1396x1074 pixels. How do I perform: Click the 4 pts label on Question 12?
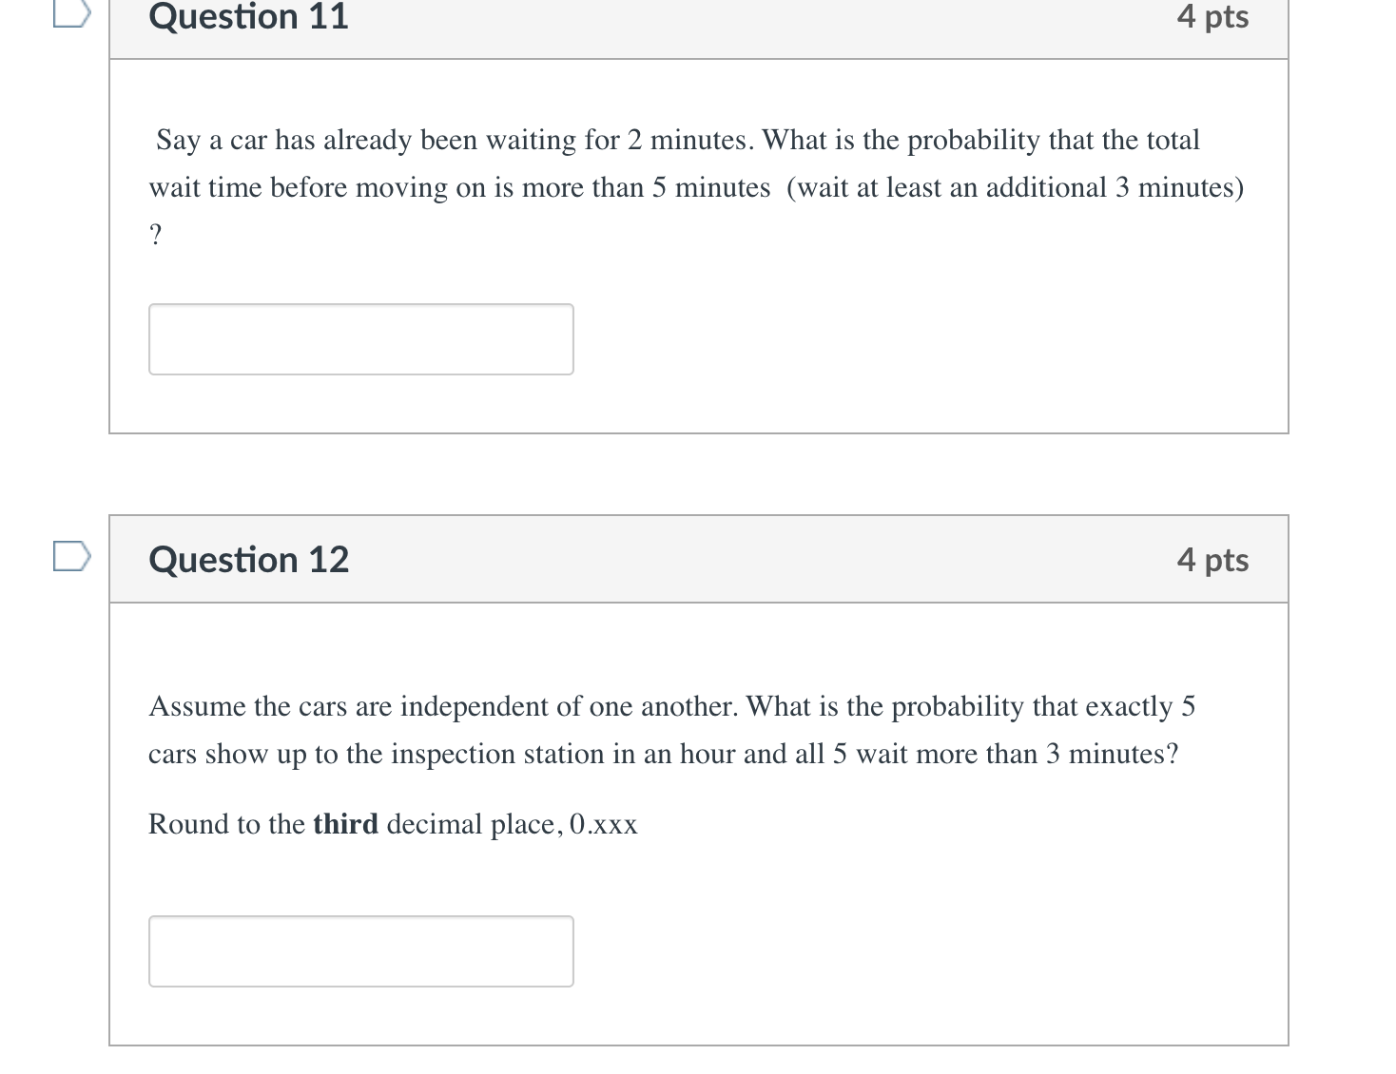[x=1213, y=560]
